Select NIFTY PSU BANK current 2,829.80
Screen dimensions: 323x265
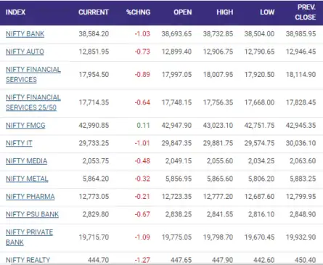point(96,214)
